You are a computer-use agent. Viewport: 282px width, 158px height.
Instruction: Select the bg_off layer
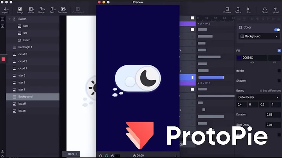(33, 104)
